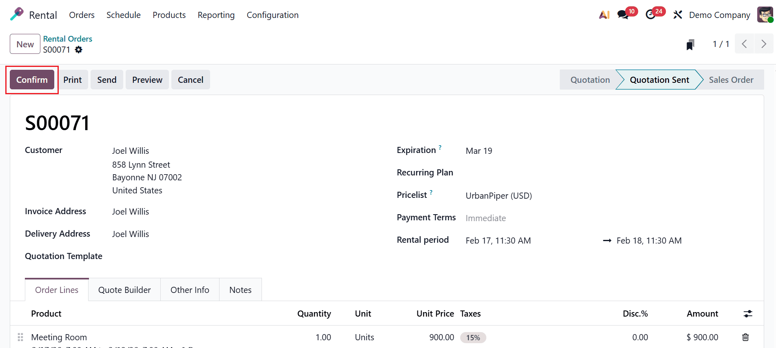The image size is (776, 348).
Task: Go back to Rental Orders breadcrumb
Action: [x=68, y=39]
